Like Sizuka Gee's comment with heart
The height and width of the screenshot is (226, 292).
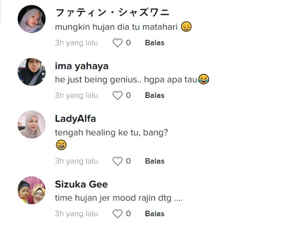(118, 214)
